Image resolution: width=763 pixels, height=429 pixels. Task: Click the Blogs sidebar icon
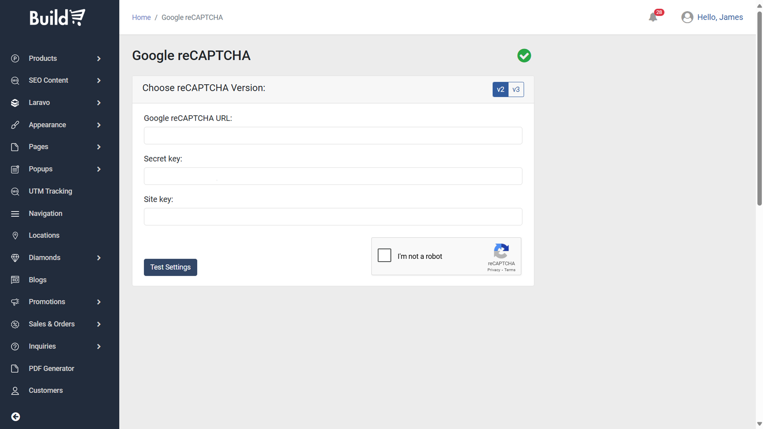click(x=15, y=280)
